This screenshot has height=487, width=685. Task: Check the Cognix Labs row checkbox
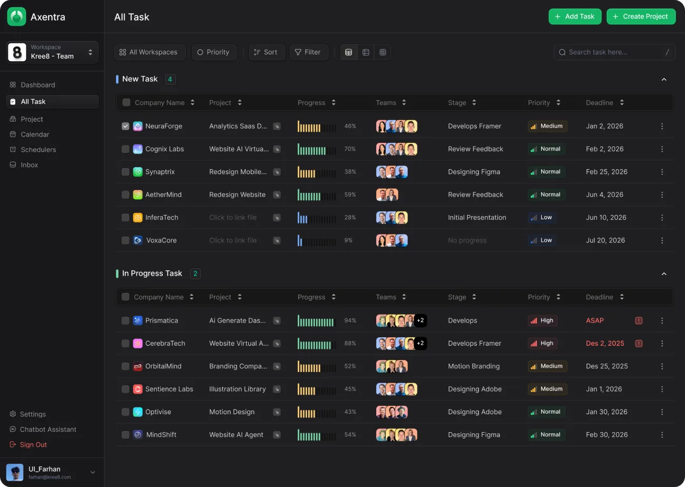(125, 149)
